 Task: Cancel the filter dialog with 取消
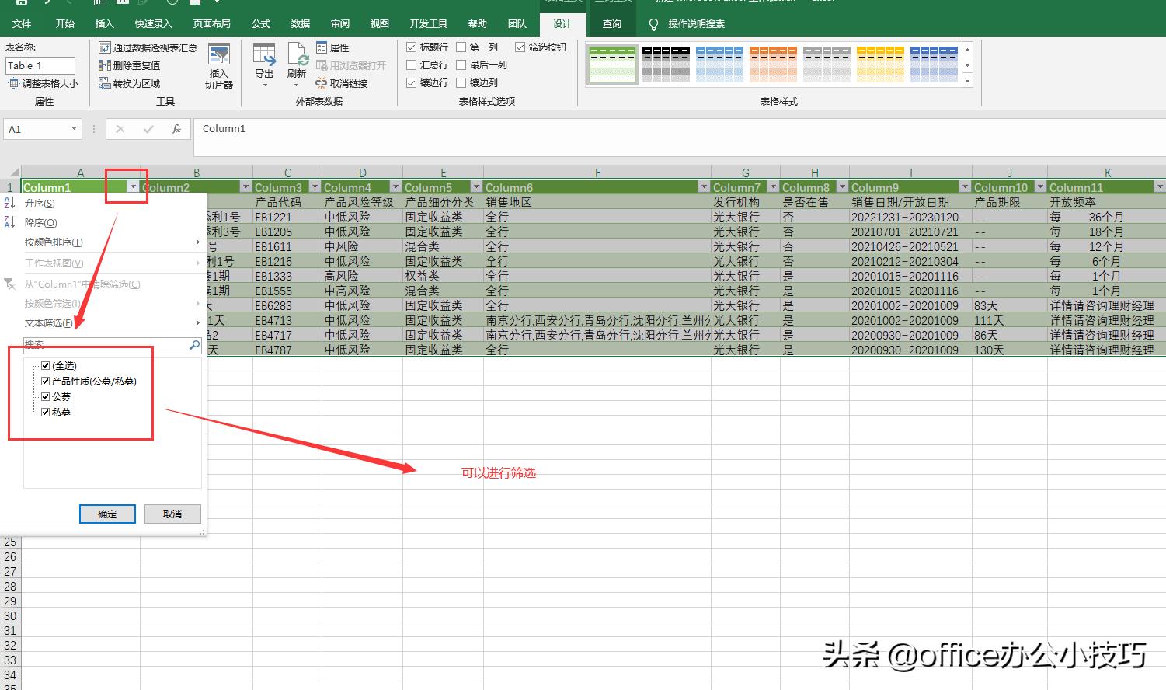point(172,514)
